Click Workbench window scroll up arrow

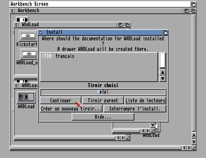[x=194, y=135]
